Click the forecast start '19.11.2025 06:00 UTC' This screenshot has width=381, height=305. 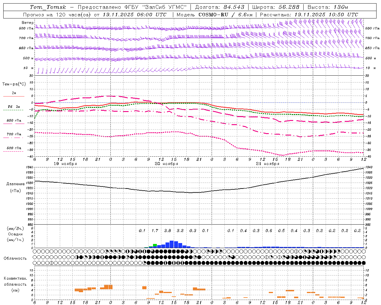pyautogui.click(x=135, y=15)
